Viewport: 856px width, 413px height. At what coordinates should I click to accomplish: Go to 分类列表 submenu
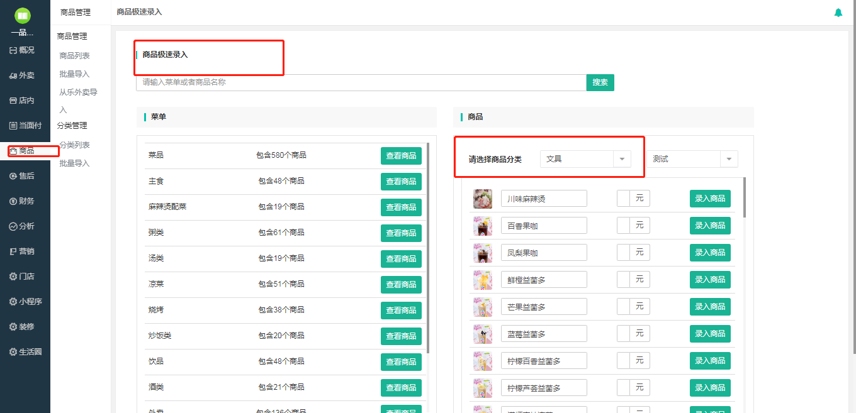pyautogui.click(x=74, y=145)
